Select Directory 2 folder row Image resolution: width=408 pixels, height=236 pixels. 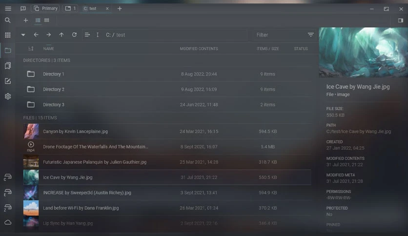click(167, 89)
